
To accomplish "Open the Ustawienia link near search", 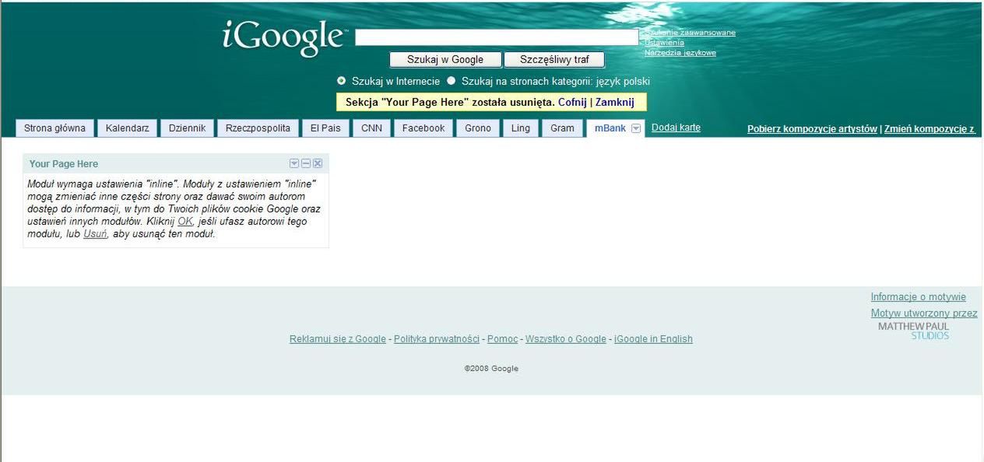I will click(x=664, y=43).
